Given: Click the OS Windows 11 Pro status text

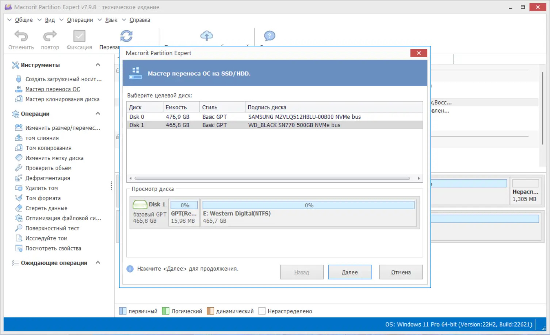Looking at the screenshot, I should [459, 324].
